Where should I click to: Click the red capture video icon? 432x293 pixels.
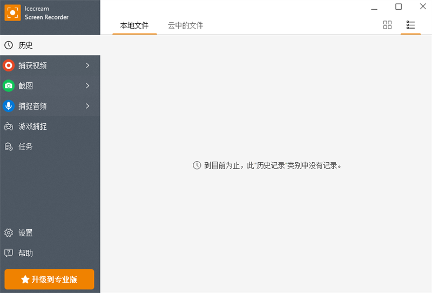[x=9, y=65]
